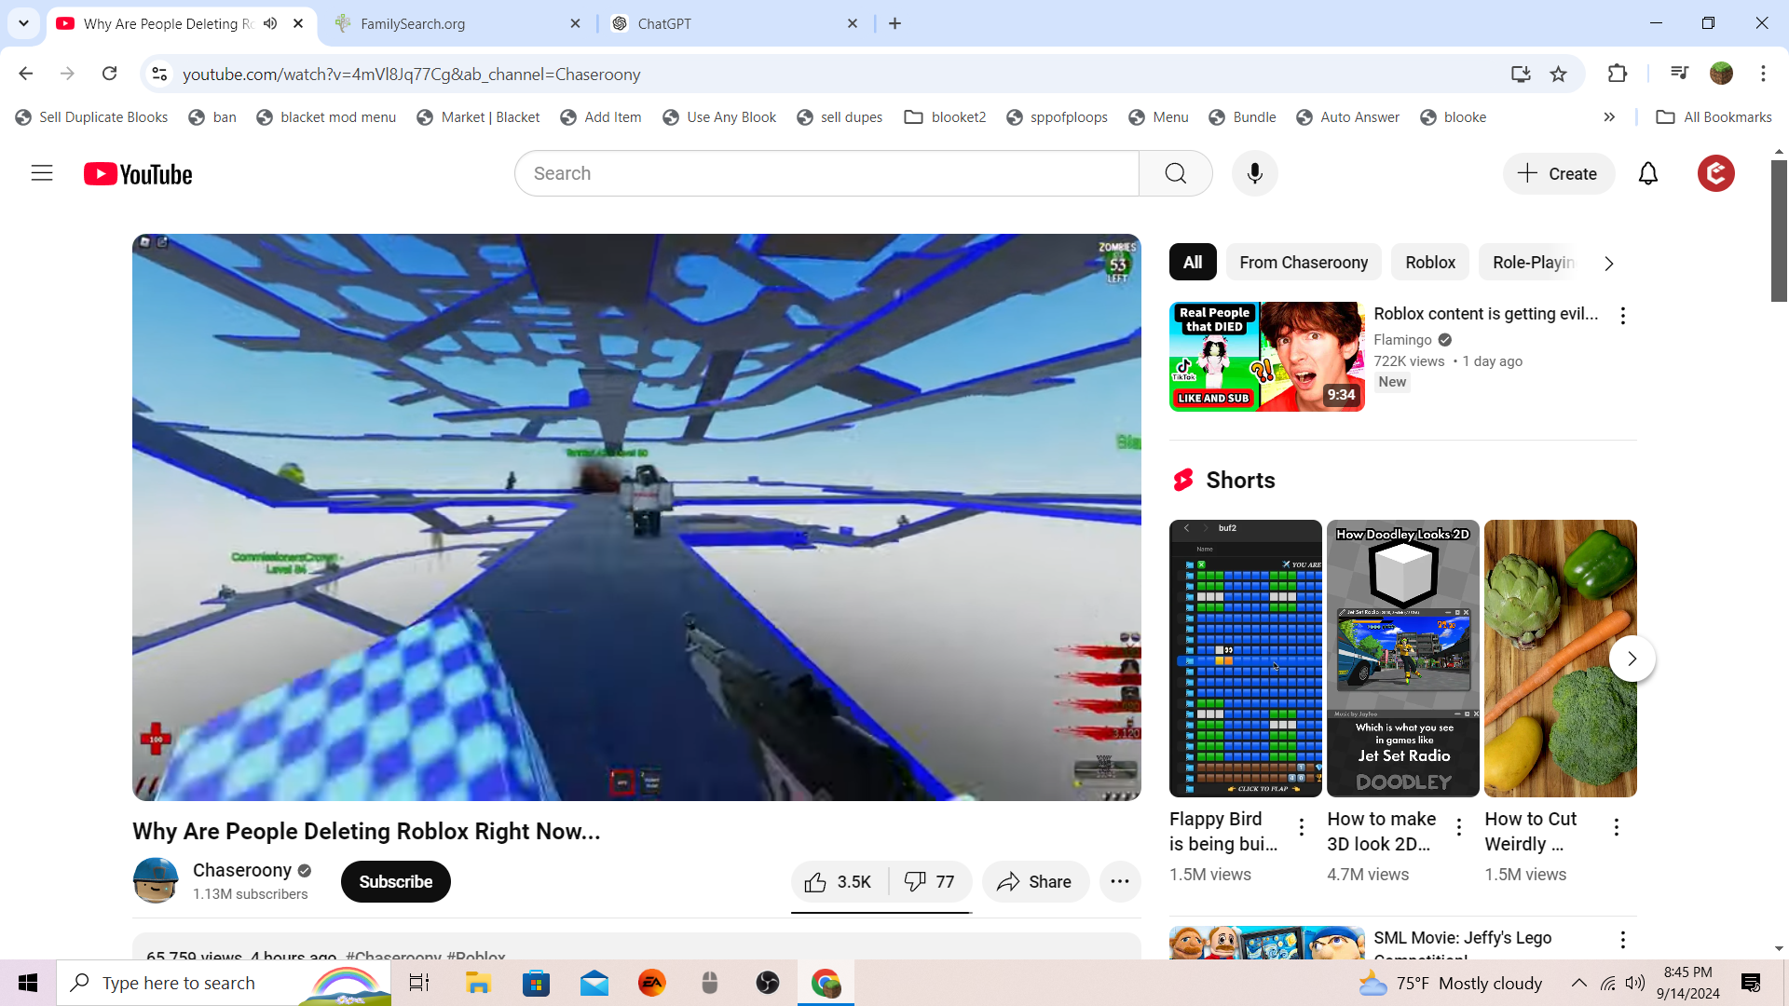Click the YouTube logo home link
The height and width of the screenshot is (1006, 1789).
coord(138,174)
